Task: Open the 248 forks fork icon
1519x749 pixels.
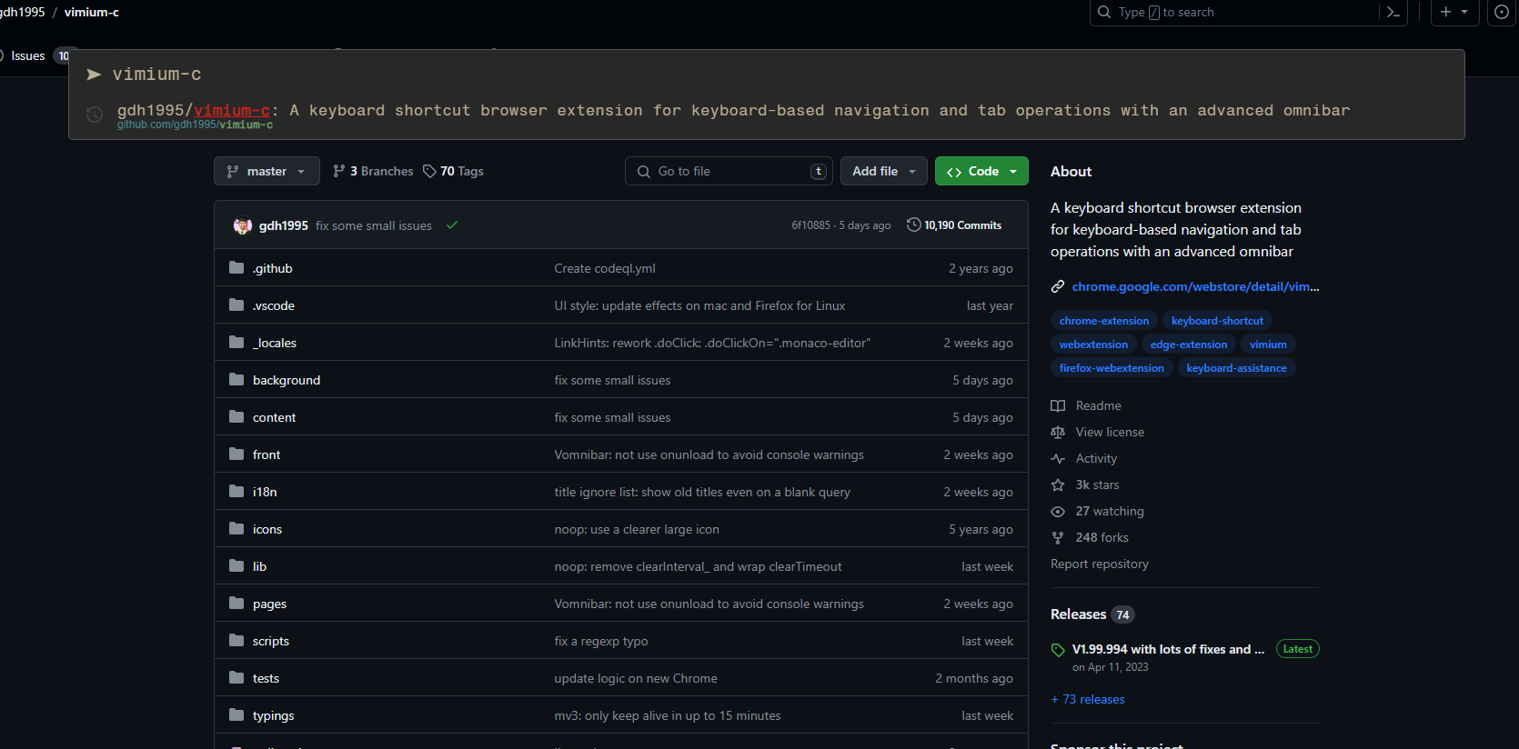Action: [1058, 537]
